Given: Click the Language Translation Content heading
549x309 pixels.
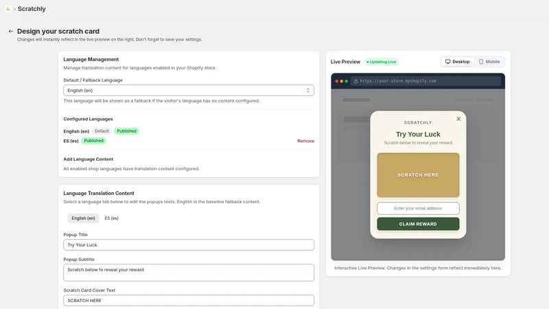Looking at the screenshot, I should pos(99,193).
